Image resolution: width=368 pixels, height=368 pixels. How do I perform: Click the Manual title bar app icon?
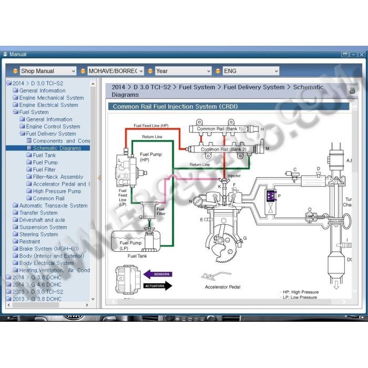pos(5,54)
